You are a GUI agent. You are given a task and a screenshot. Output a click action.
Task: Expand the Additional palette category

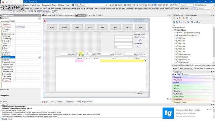pyautogui.click(x=173, y=80)
